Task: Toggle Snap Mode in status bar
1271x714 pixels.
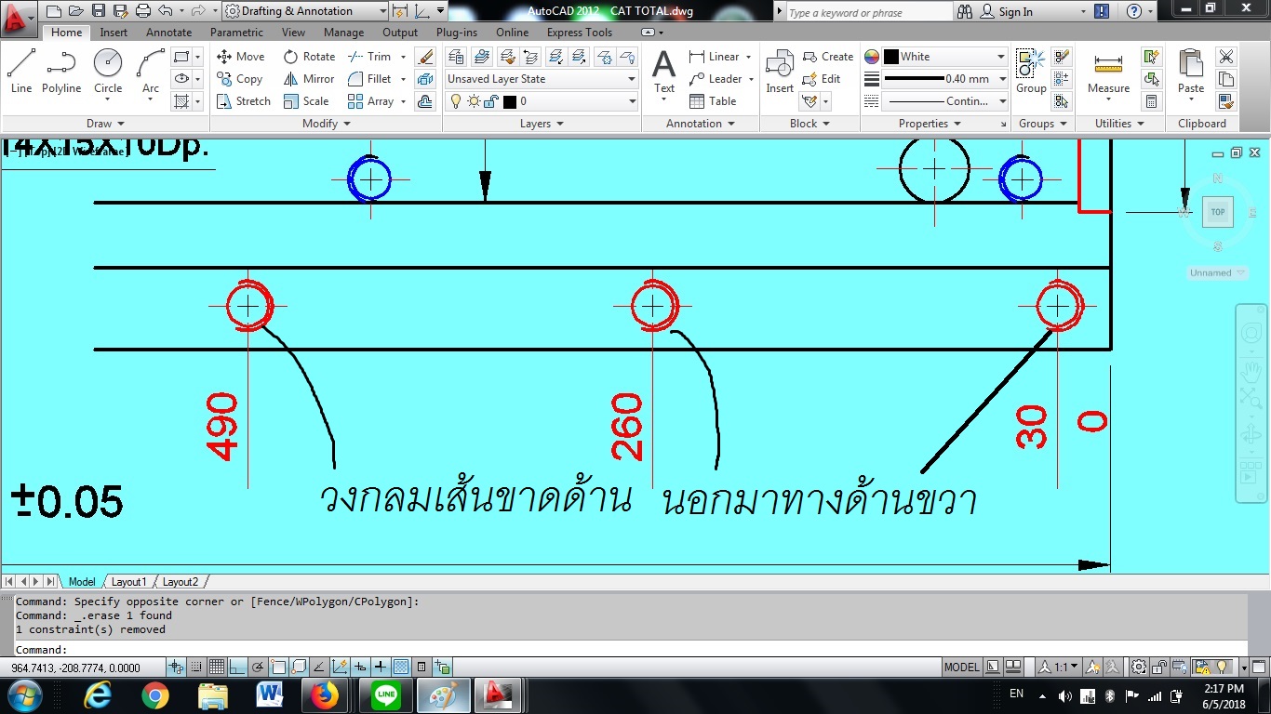Action: (197, 667)
